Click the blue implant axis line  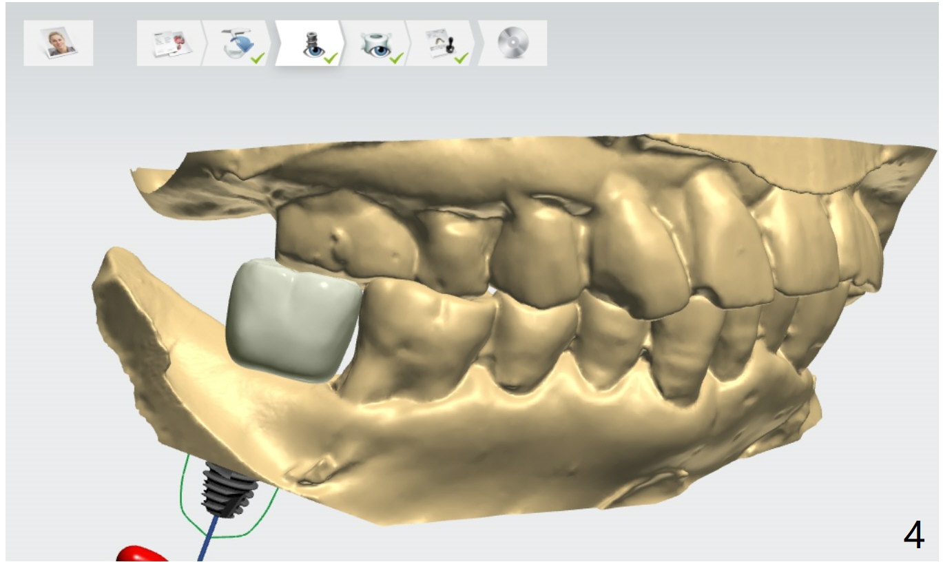click(x=205, y=541)
